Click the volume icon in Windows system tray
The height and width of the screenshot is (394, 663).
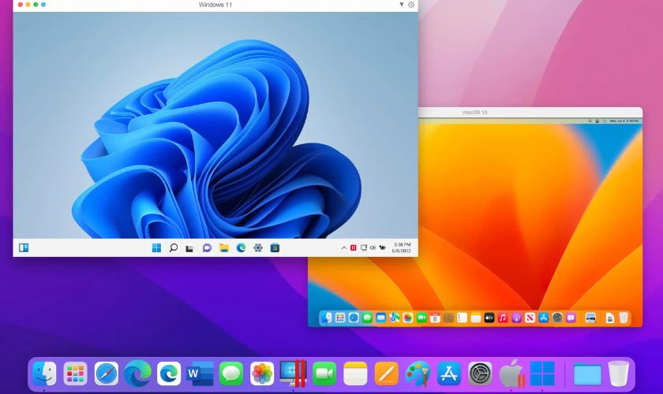(373, 248)
